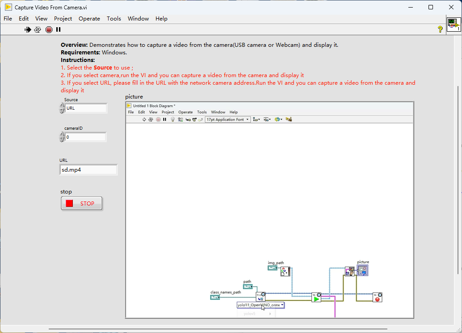The height and width of the screenshot is (333, 462).
Task: Click the URL field containing sd.mp4
Action: point(88,170)
